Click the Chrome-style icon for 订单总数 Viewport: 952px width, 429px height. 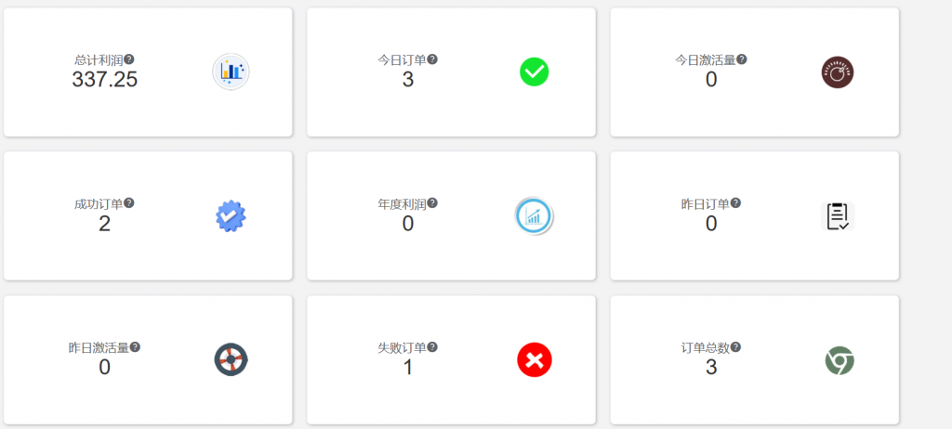coord(839,360)
